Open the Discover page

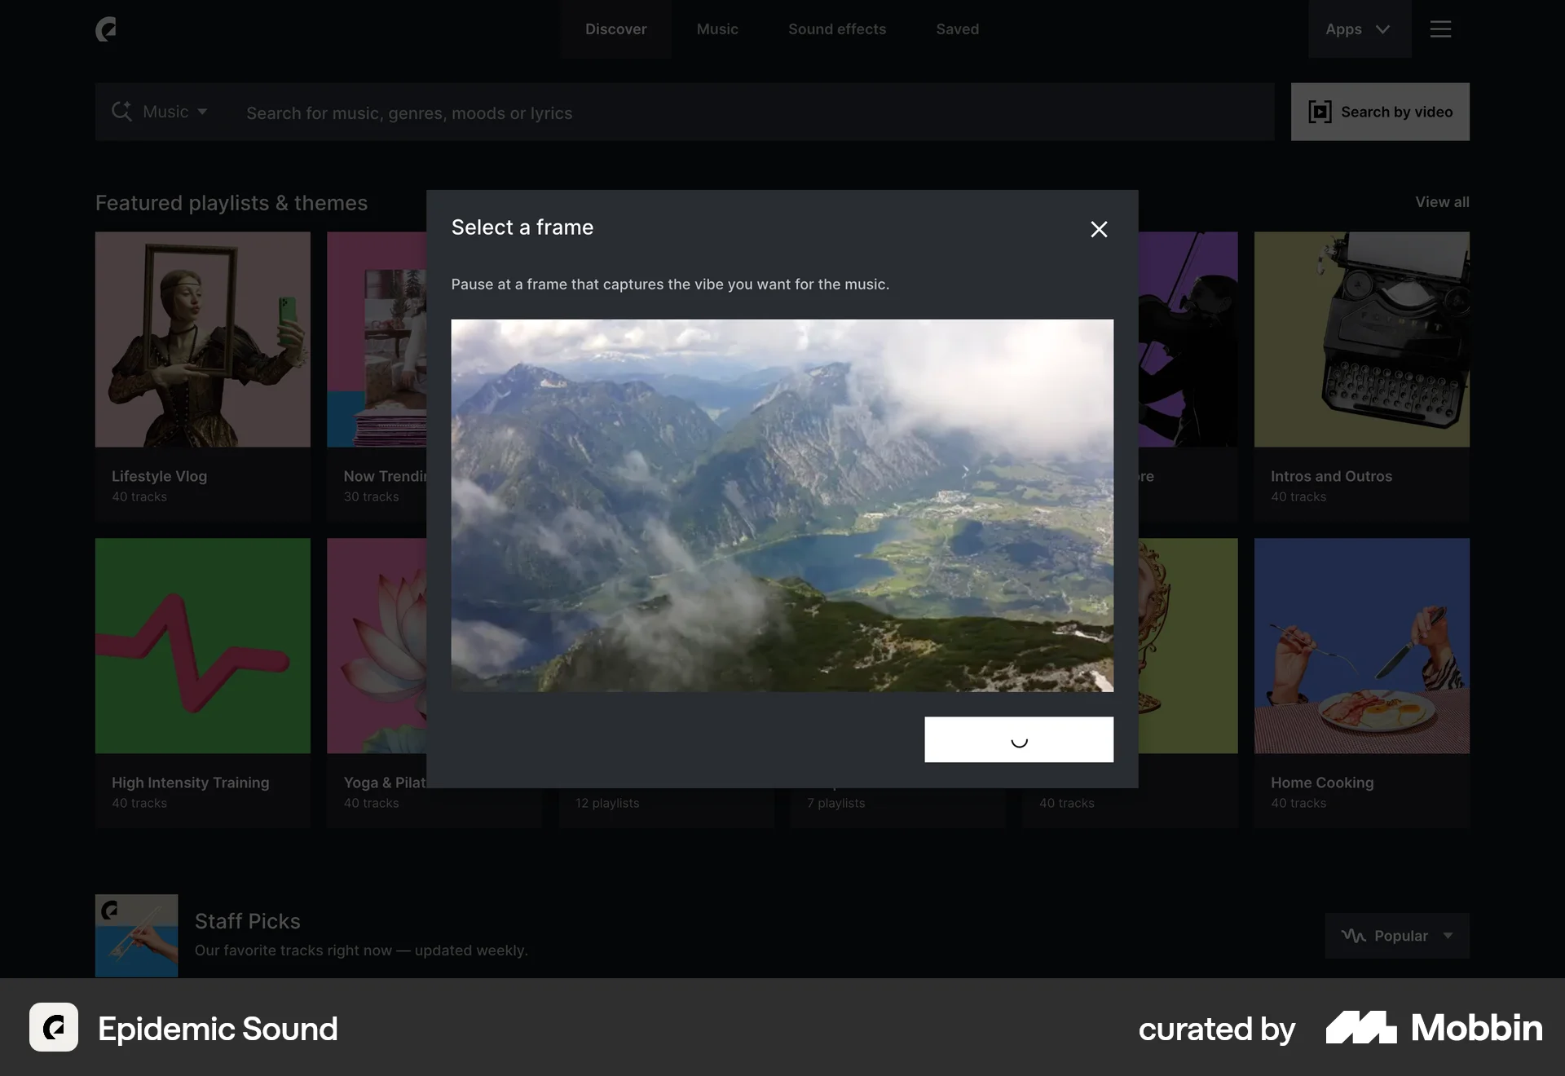[616, 29]
